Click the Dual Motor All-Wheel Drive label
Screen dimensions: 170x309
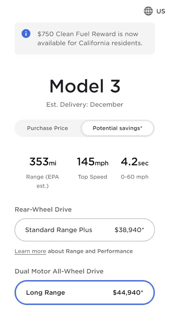click(x=59, y=271)
